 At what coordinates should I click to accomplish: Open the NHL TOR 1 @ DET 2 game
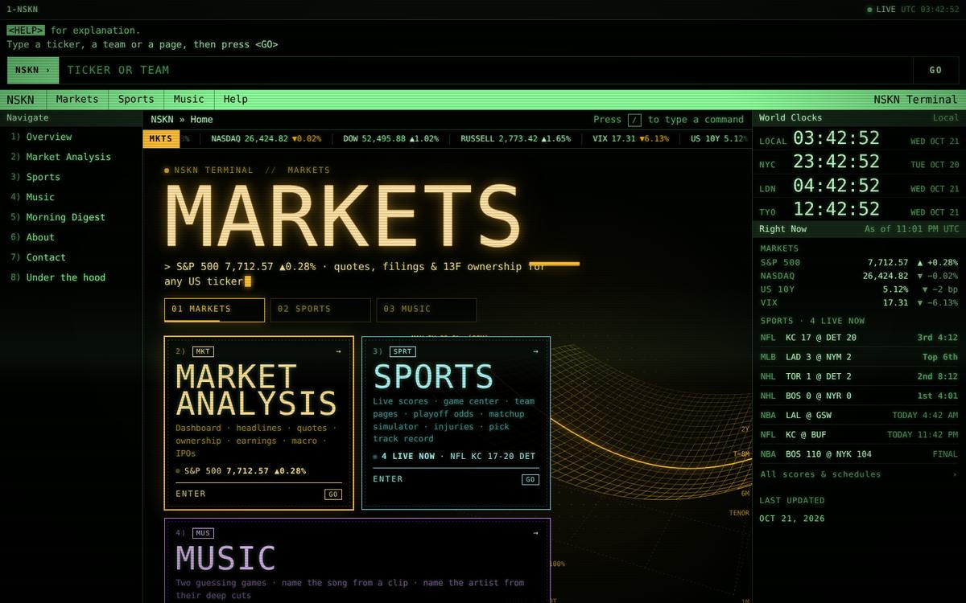tap(859, 376)
